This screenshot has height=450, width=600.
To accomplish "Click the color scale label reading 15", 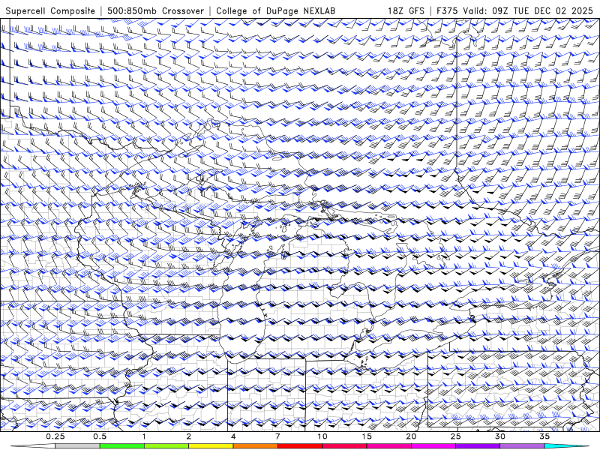I will point(367,436).
